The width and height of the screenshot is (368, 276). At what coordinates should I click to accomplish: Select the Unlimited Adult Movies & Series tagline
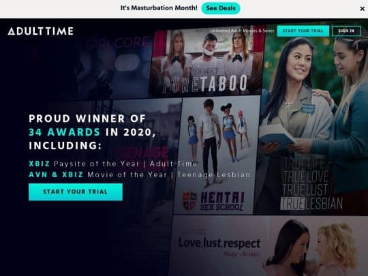(242, 31)
